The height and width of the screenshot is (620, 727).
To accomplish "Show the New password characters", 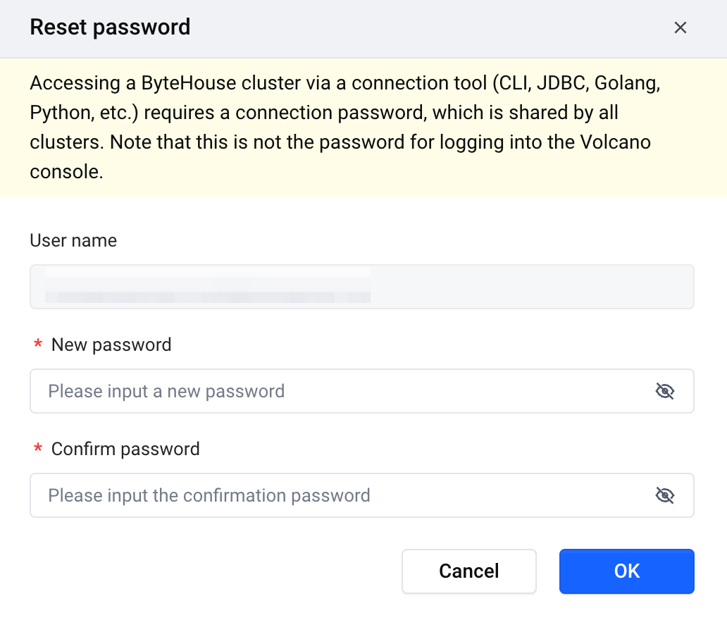I will click(665, 391).
